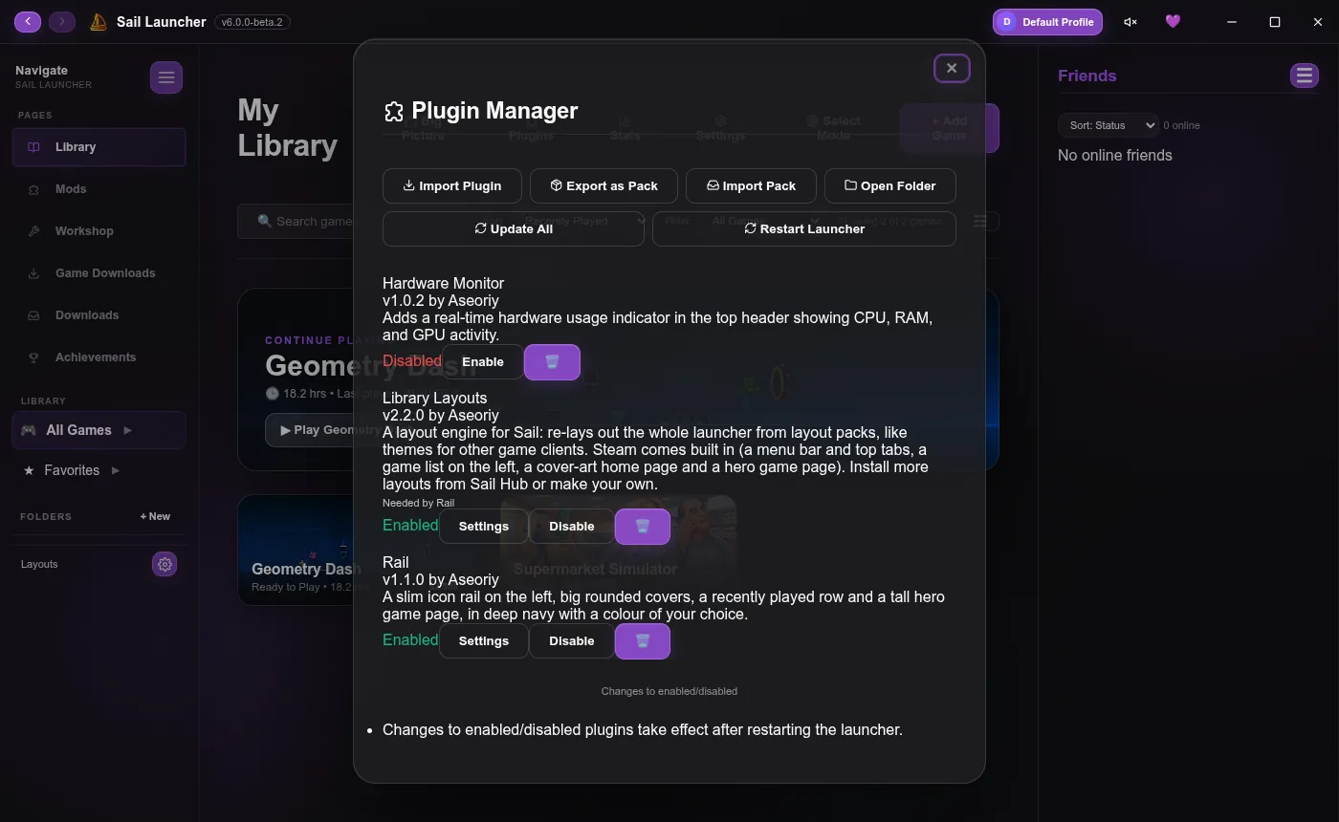Viewport: 1339px width, 822px height.
Task: Click the Import Pack button
Action: [751, 186]
